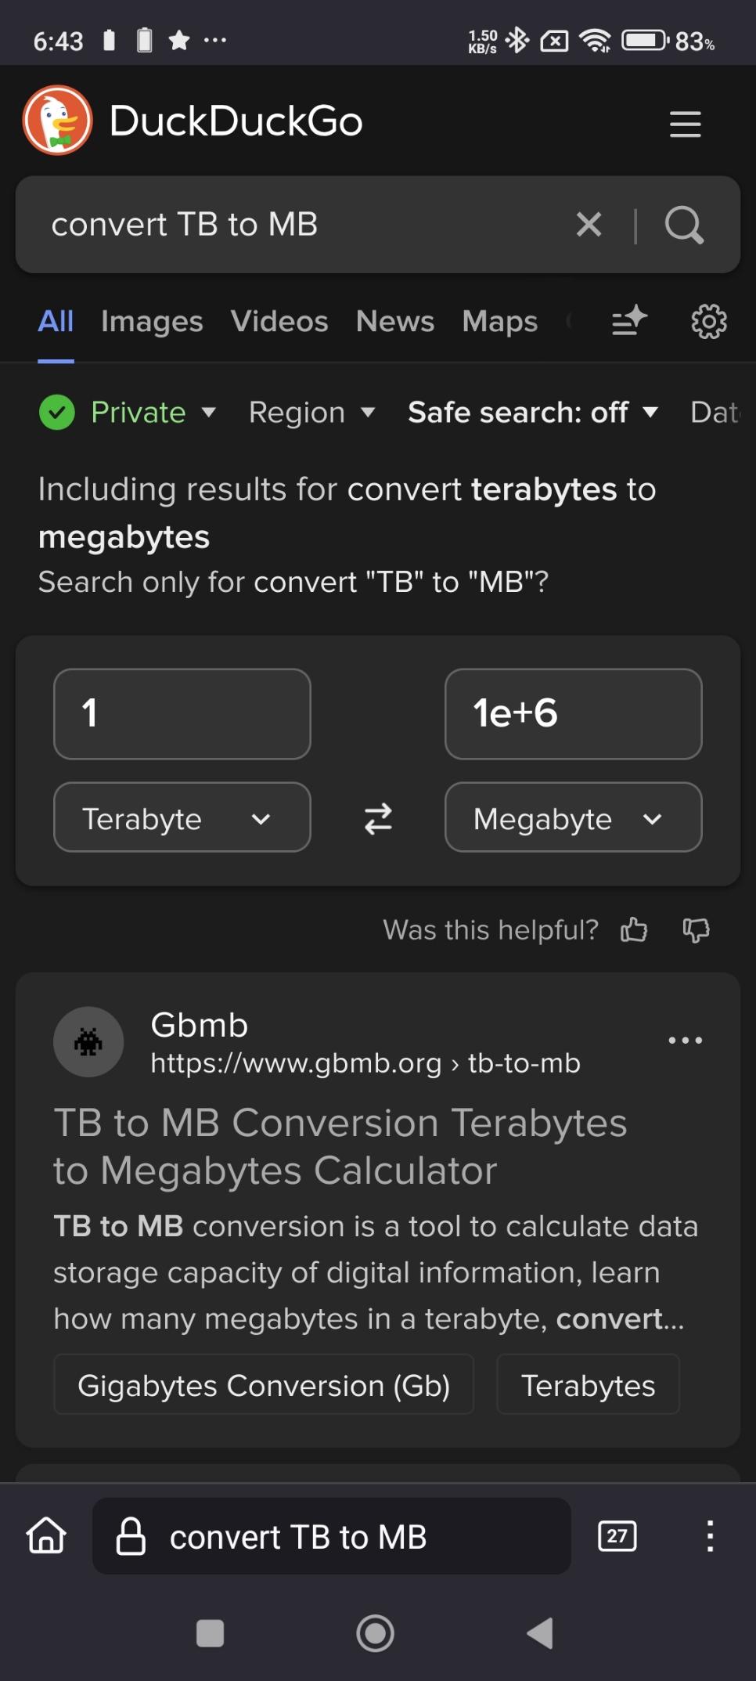Screen dimensions: 756x1681
Task: Give thumbs down feedback on converter
Action: [696, 930]
